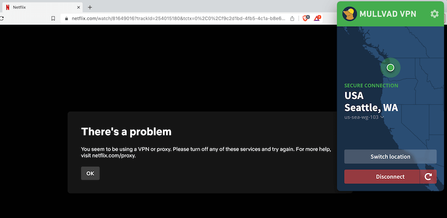The width and height of the screenshot is (447, 218).
Task: Dismiss Netflix error with OK
Action: [90, 173]
